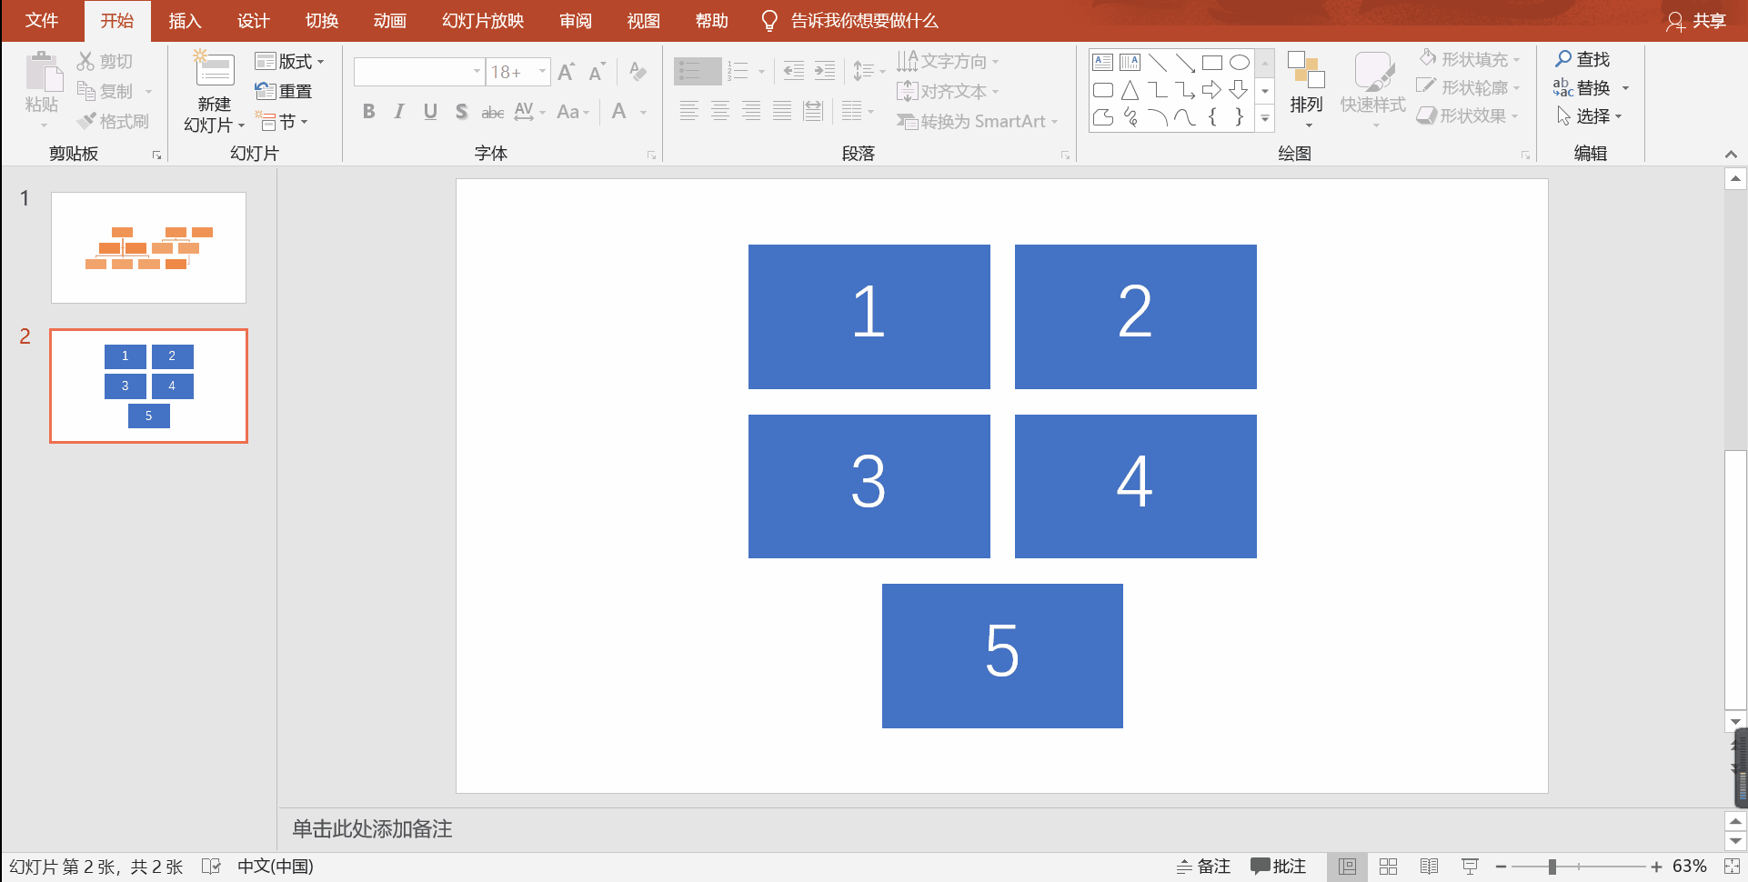Click fit slide to window icon
The width and height of the screenshot is (1748, 882).
[x=1732, y=867]
